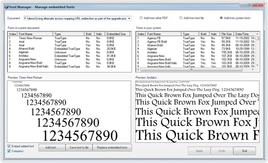The height and width of the screenshot is (163, 268).
Task: Click the 'Add font ...' button
Action: pyautogui.click(x=52, y=148)
